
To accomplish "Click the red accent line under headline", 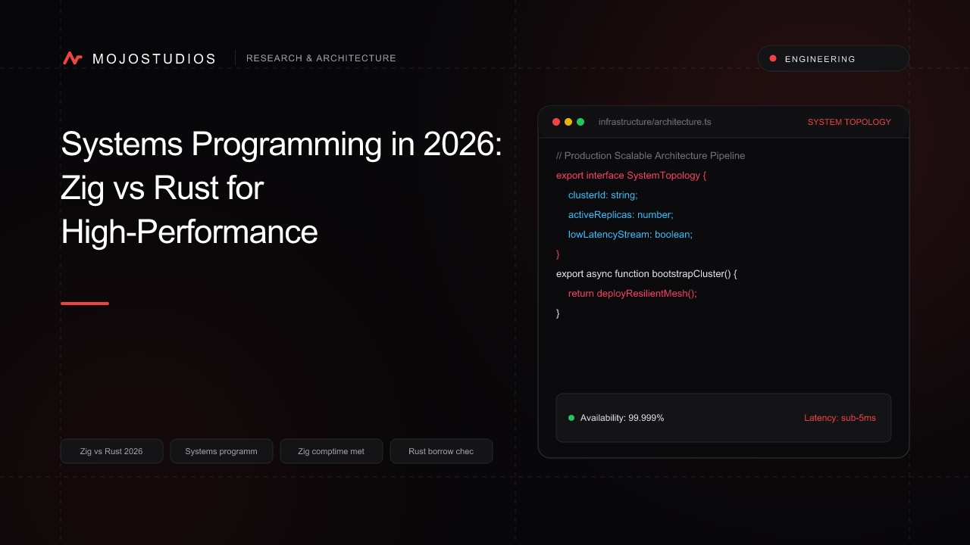I will (85, 304).
